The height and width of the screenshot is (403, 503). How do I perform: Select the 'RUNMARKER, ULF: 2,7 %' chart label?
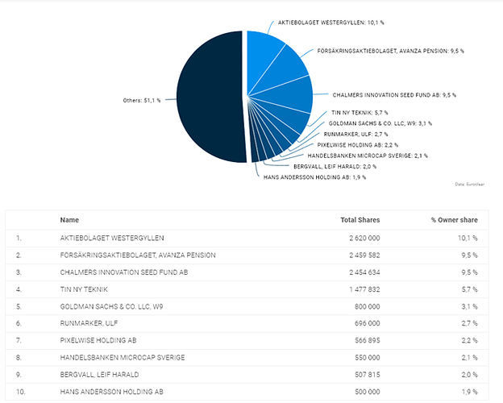coord(355,134)
